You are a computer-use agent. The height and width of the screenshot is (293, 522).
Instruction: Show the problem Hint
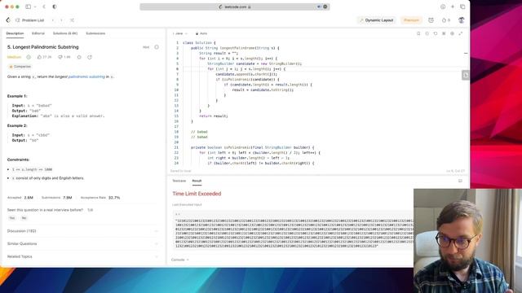(x=146, y=47)
